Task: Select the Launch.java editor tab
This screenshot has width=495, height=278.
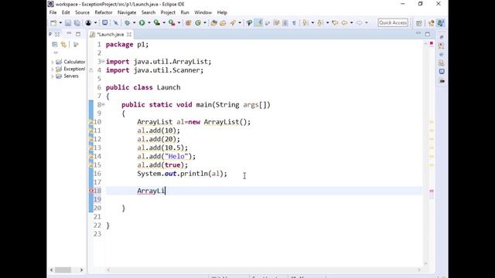Action: click(x=110, y=34)
